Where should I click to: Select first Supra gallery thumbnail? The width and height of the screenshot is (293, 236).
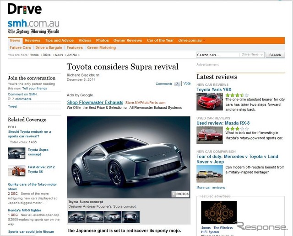pos(77,217)
